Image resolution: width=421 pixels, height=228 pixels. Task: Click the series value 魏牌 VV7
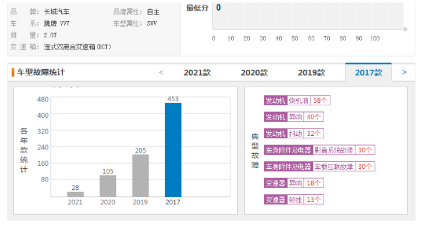tap(57, 24)
